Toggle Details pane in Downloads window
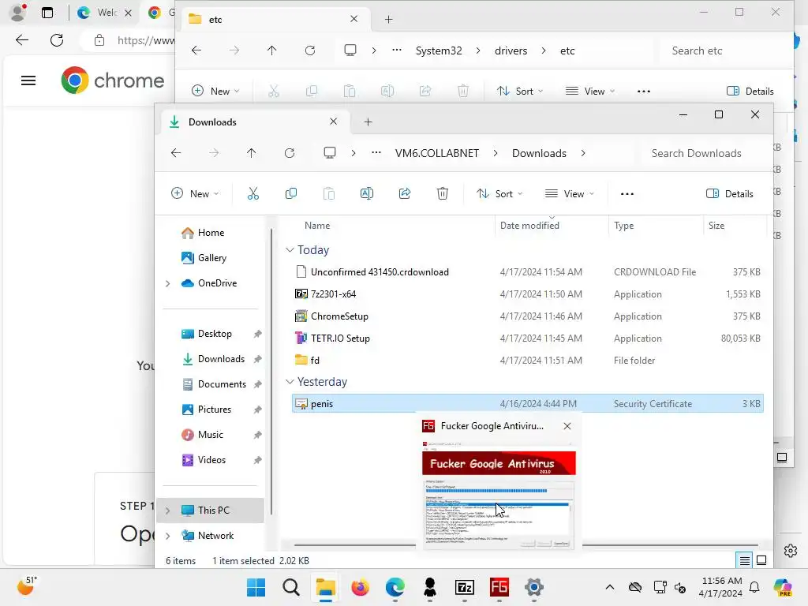This screenshot has height=606, width=808. [x=730, y=194]
